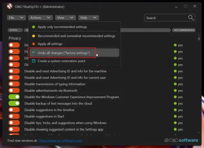Click green recommended dot for typing information row
This screenshot has height=148, width=204.
click(175, 84)
